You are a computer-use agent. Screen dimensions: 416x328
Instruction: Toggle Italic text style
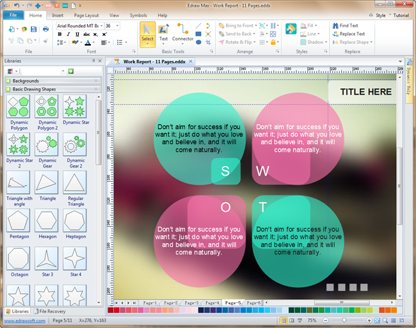[x=67, y=35]
